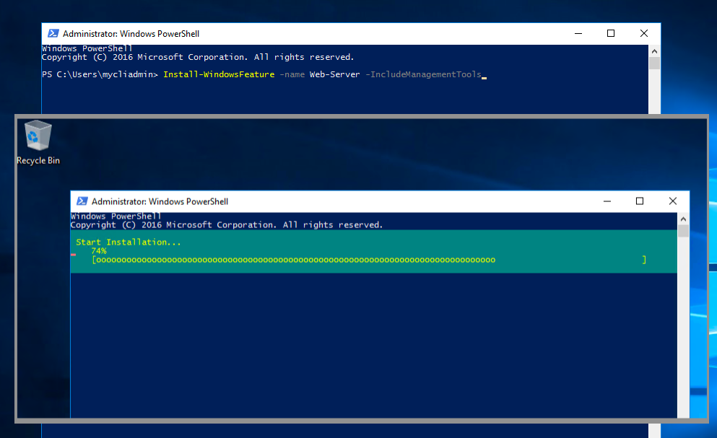This screenshot has height=438, width=717.
Task: Click PowerShell icon in the front window title bar
Action: (x=82, y=201)
